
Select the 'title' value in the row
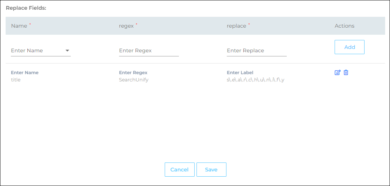tap(16, 80)
